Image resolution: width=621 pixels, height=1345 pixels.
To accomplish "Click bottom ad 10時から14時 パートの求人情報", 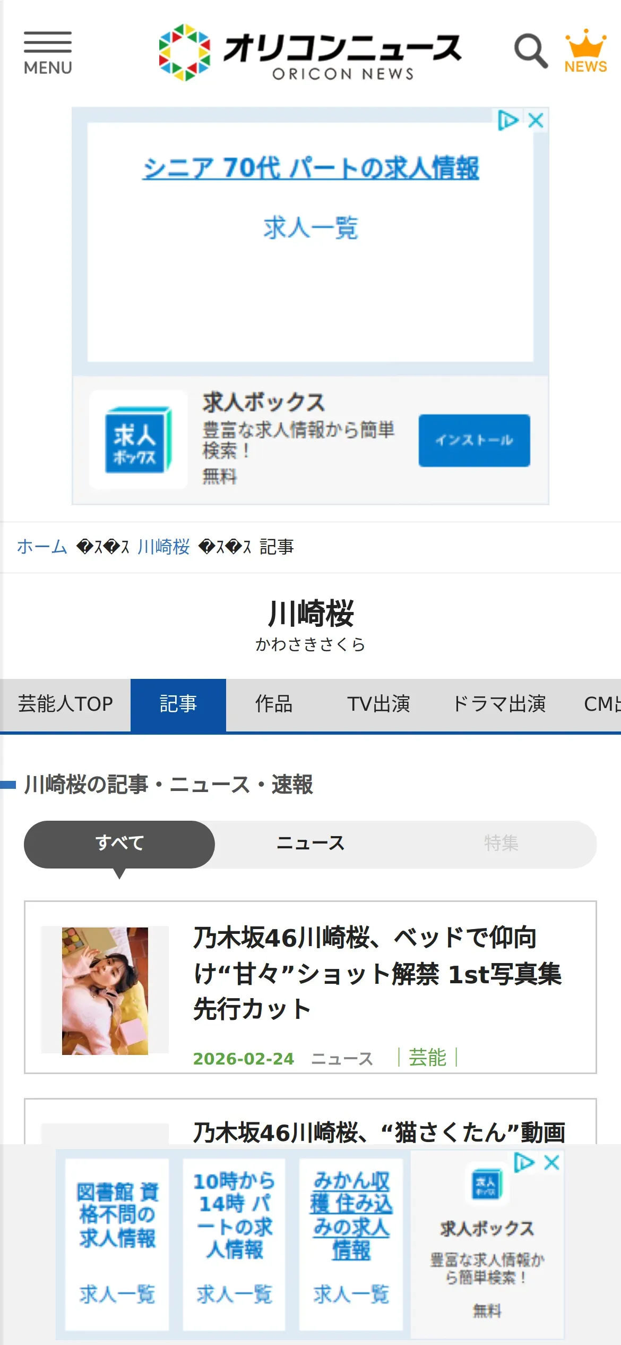I will point(234,1215).
